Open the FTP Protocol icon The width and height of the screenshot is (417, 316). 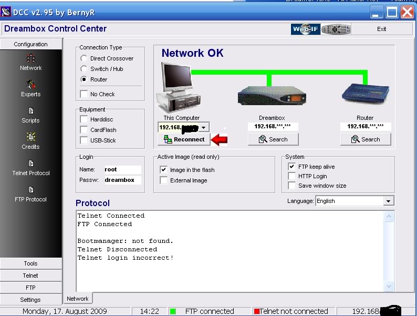click(x=31, y=189)
